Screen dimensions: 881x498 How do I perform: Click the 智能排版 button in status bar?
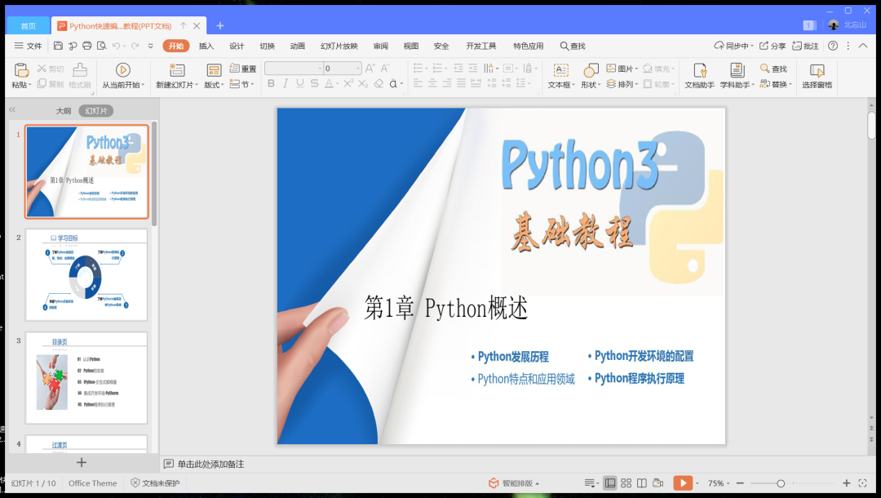click(x=514, y=483)
